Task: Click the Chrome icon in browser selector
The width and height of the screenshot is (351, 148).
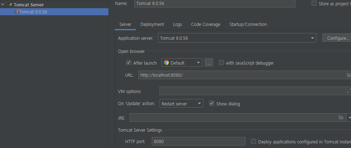Action: (166, 62)
